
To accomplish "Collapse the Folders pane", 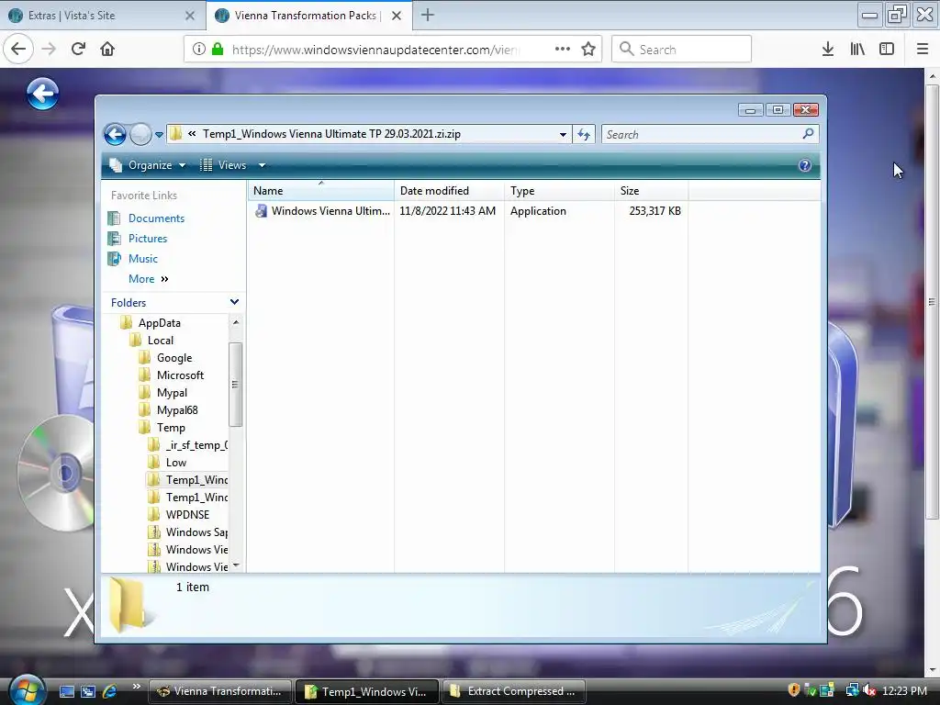I will pos(234,302).
